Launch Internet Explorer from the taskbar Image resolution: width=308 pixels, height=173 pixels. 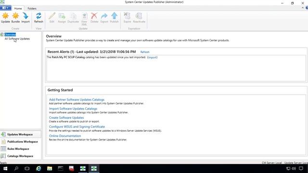click(38, 169)
